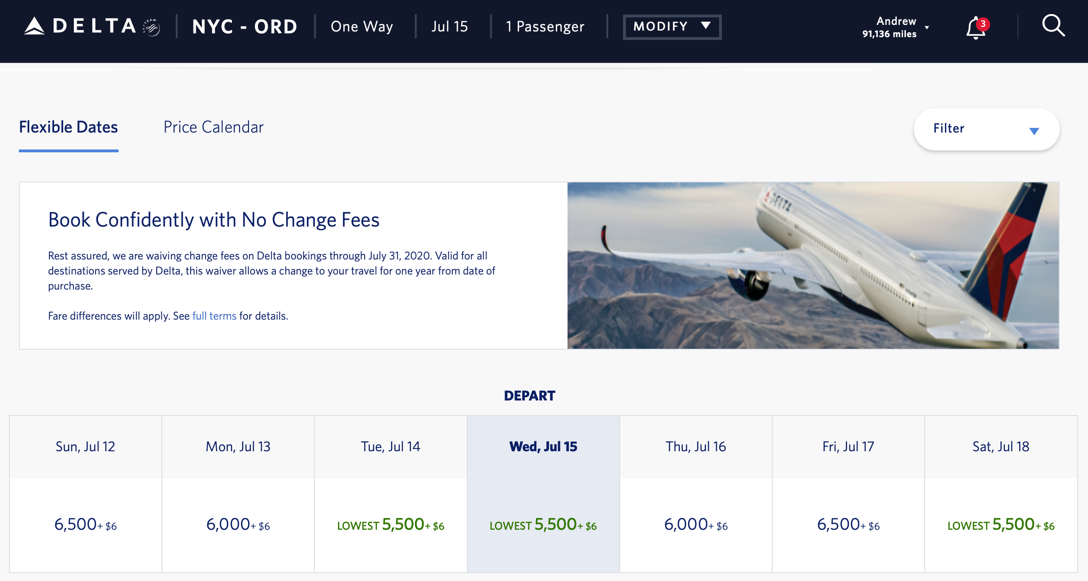Image resolution: width=1088 pixels, height=581 pixels.
Task: Select the Flexible Dates tab
Action: coord(68,127)
